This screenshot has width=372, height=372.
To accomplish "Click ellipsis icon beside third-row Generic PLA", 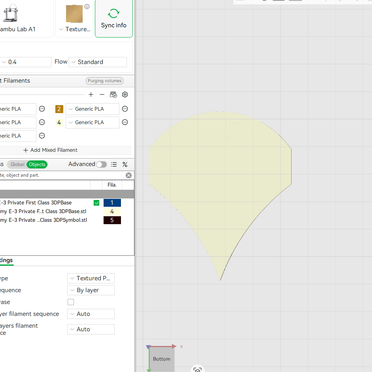I will pos(42,136).
